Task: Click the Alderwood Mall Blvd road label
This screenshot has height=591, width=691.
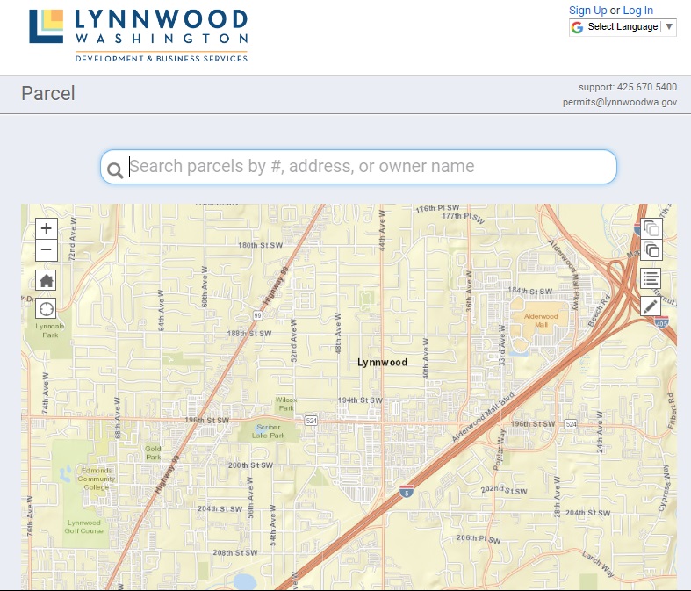Action: [484, 416]
